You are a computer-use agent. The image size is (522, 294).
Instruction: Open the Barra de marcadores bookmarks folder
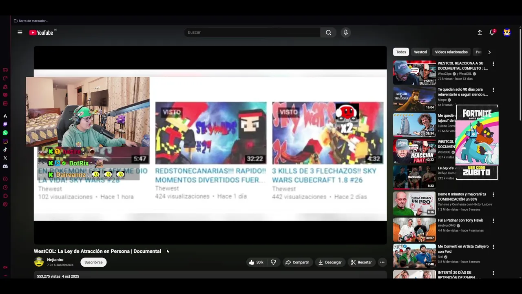31,21
